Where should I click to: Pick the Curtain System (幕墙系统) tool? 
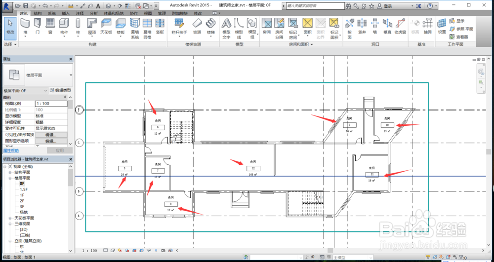coord(135,28)
